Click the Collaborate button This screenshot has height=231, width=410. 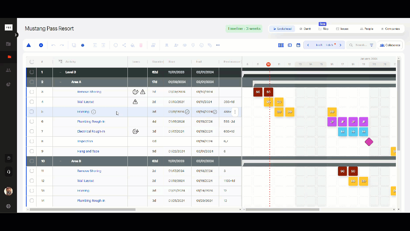(x=390, y=45)
